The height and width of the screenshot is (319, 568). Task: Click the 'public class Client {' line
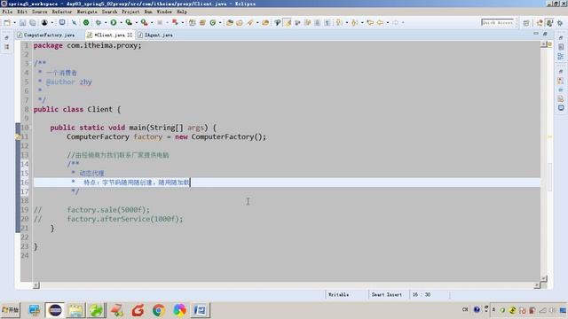(77, 109)
